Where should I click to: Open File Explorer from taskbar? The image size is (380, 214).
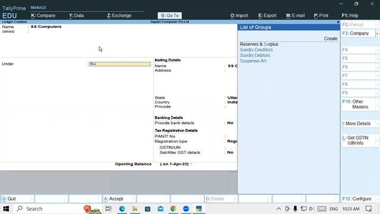[x=135, y=209]
